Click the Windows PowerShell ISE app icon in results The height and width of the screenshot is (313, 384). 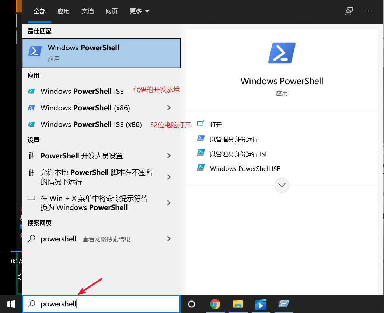click(31, 91)
